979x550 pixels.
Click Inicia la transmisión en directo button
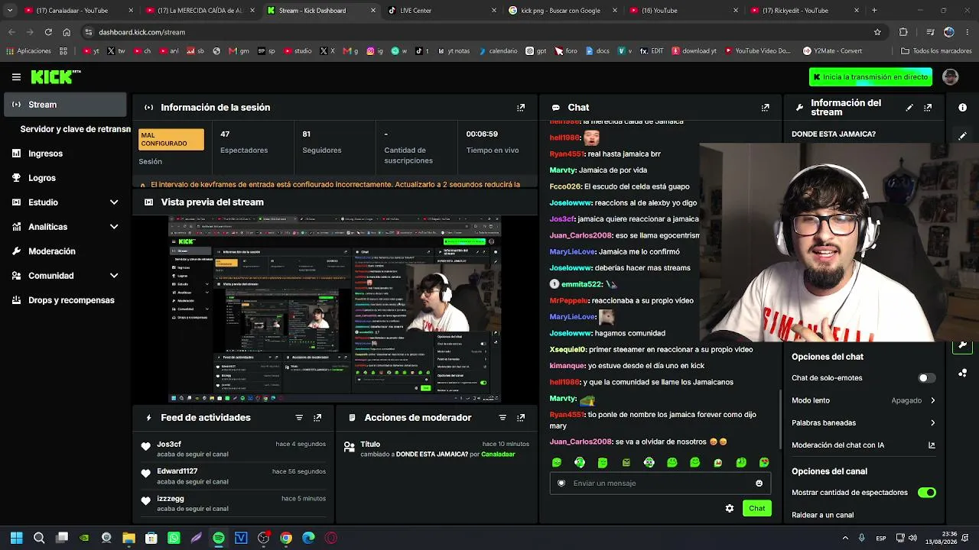point(870,77)
